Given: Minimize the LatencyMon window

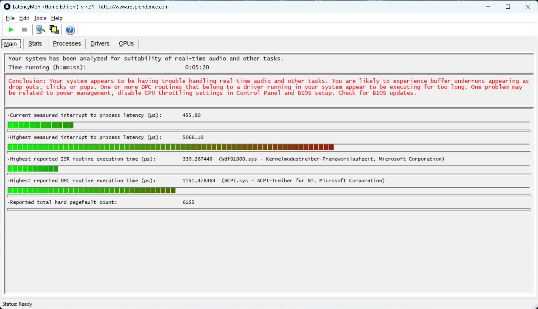Looking at the screenshot, I should [x=488, y=7].
